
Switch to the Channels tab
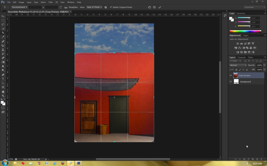coord(241,57)
